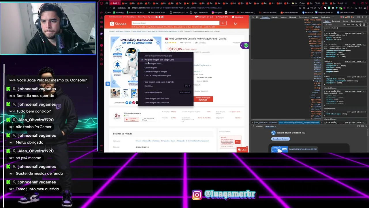The image size is (369, 208).
Task: Open the DevTools Sources tab
Action: tap(283, 17)
